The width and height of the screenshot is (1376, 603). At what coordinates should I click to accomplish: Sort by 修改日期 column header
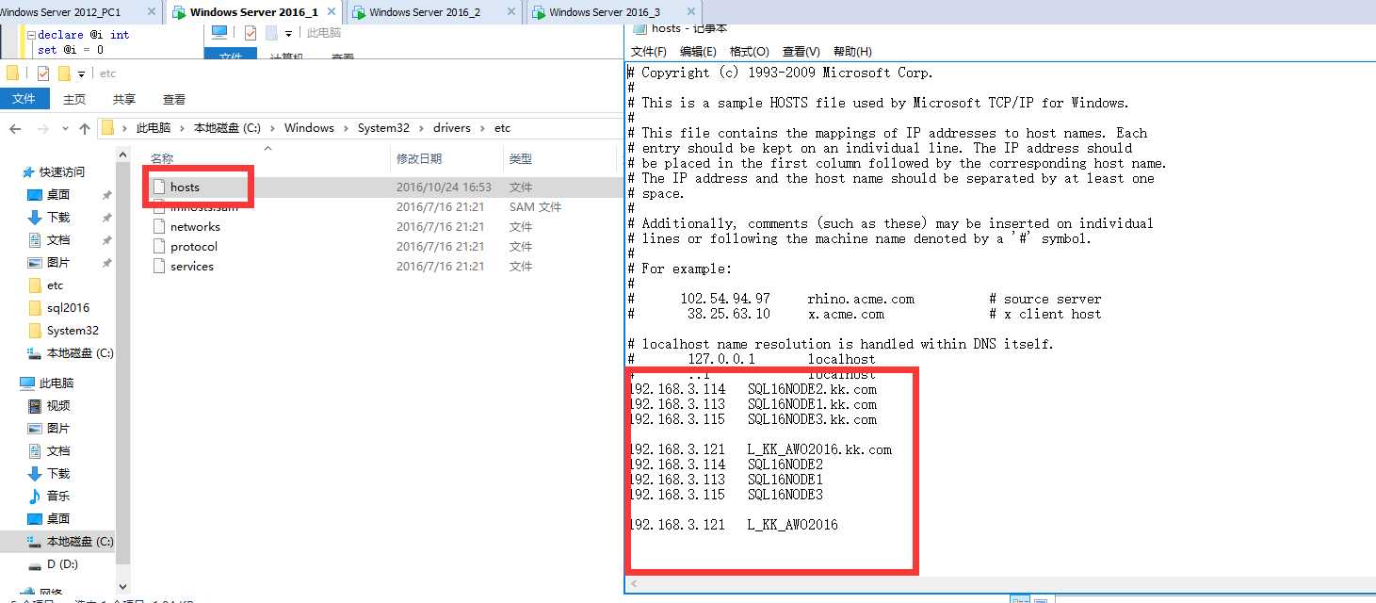point(419,159)
